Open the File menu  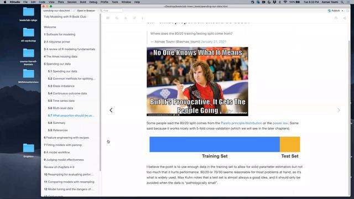click(x=25, y=2)
